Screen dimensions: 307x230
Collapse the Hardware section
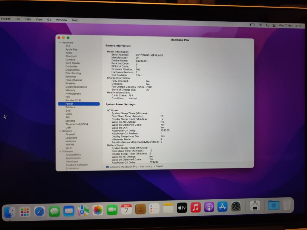click(60, 42)
